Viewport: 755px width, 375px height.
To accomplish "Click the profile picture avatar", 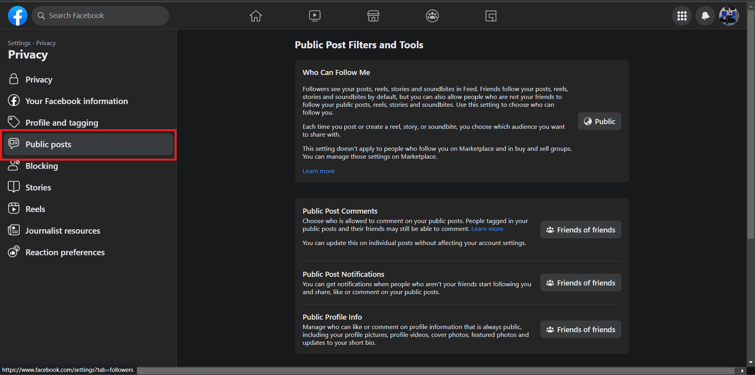I will point(729,16).
